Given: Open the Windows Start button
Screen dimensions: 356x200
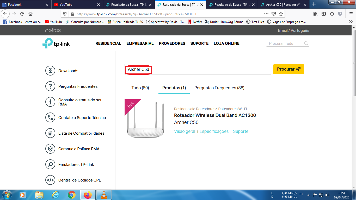Looking at the screenshot, I should (x=7, y=195).
